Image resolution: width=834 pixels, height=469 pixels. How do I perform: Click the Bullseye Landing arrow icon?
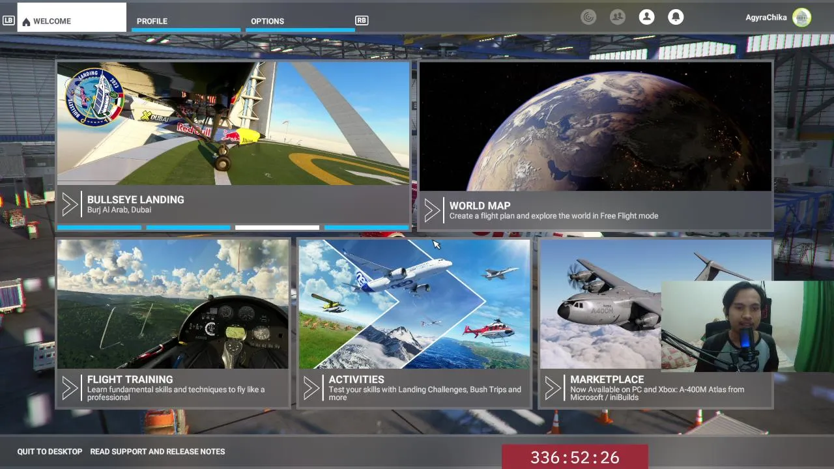click(70, 205)
